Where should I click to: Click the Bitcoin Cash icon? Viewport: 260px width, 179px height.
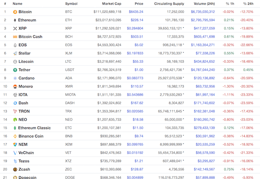pos(15,37)
